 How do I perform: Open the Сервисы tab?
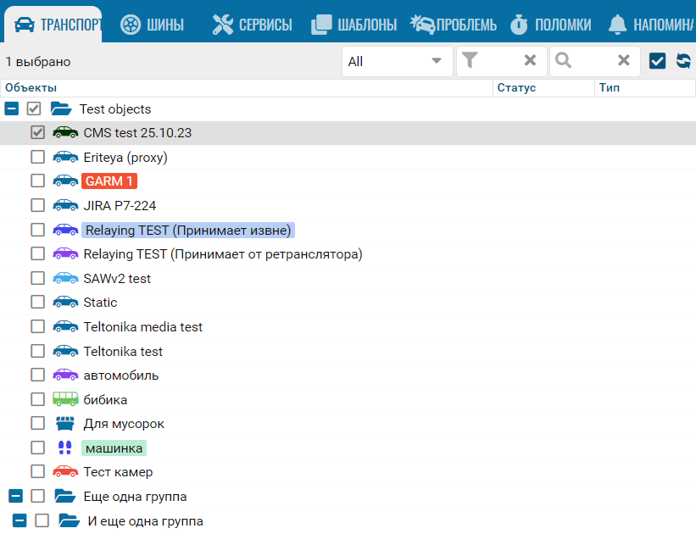[x=252, y=25]
